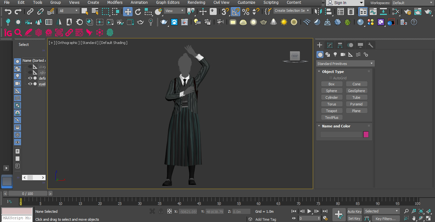Switch to the Modify command panel

[x=330, y=45]
